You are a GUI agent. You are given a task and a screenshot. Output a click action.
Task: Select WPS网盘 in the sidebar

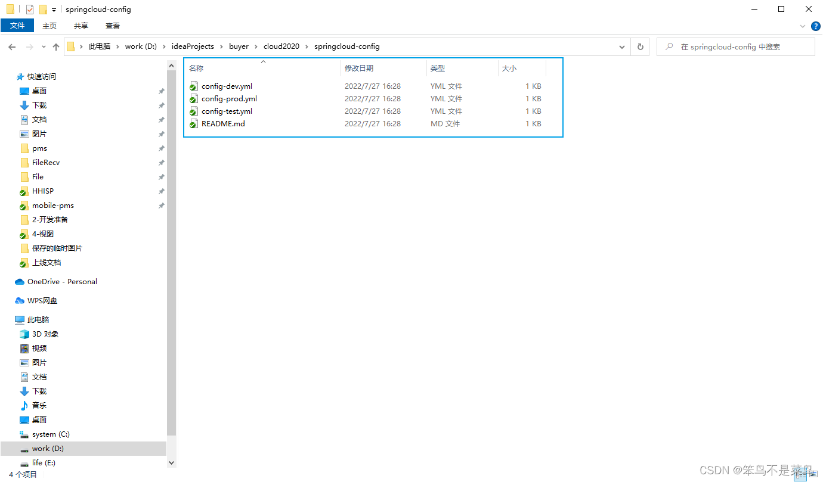[42, 301]
